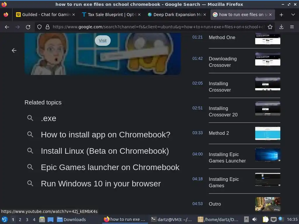This screenshot has height=224, width=299.
Task: Close the Guilded tab
Action: point(74,15)
